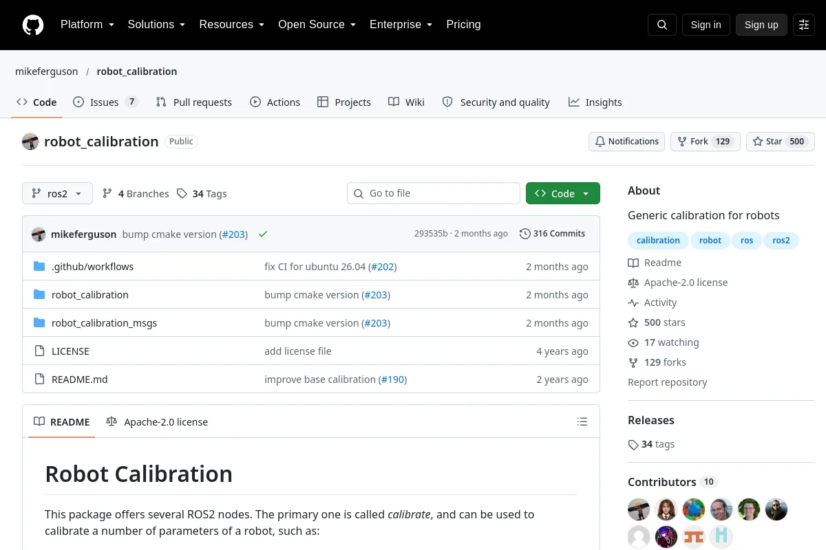Click the green check status icon on latest commit
Image resolution: width=826 pixels, height=550 pixels.
pos(263,234)
